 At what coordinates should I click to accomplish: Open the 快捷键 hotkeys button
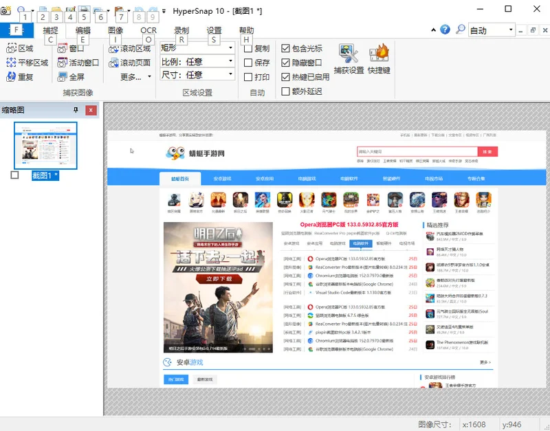379,58
